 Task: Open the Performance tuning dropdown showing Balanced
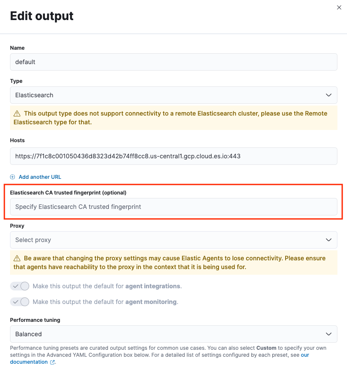pos(174,334)
